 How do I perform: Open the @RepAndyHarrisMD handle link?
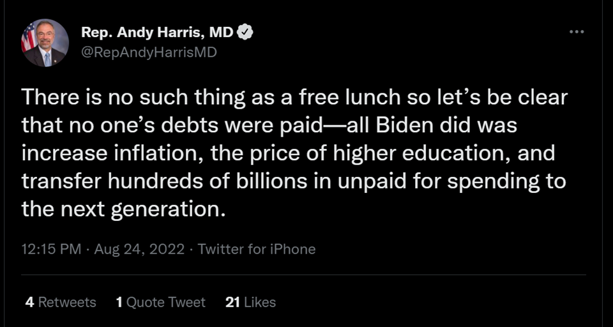click(x=149, y=52)
